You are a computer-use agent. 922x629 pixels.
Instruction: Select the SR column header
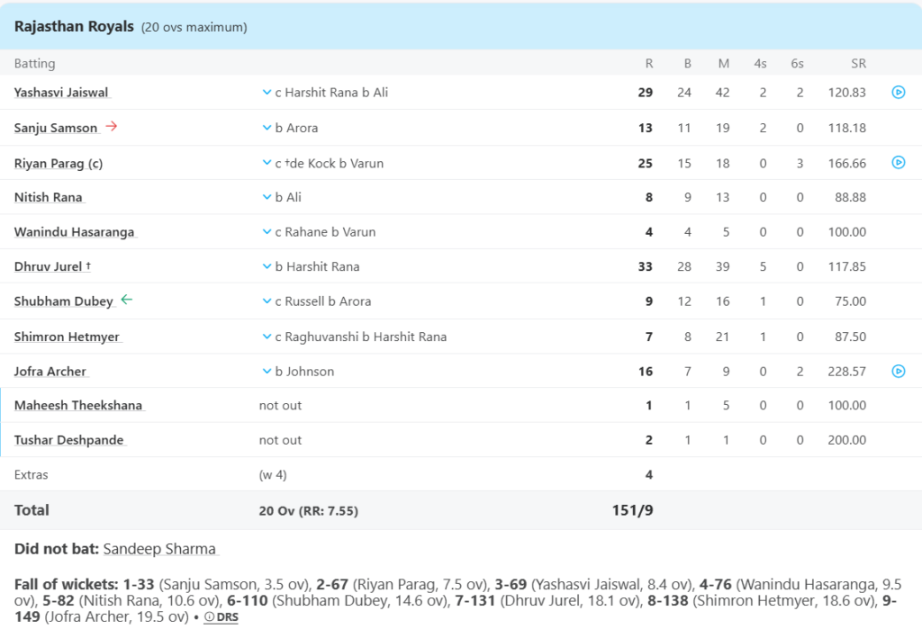click(x=858, y=63)
